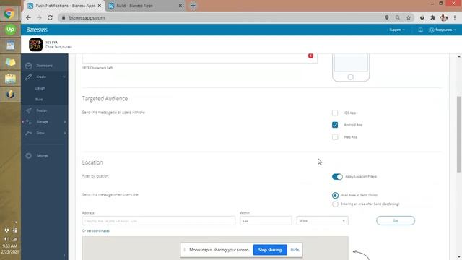Click the Or set coordinates link
The image size is (462, 260).
(96, 231)
